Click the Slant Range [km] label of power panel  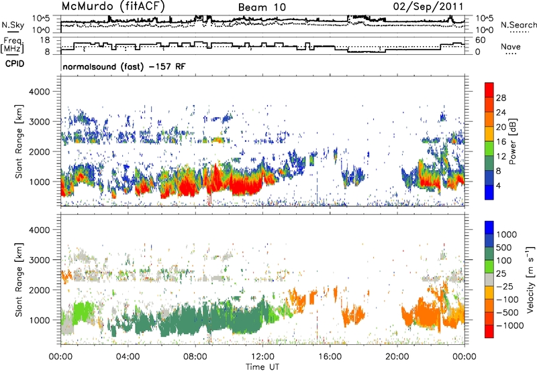click(19, 141)
